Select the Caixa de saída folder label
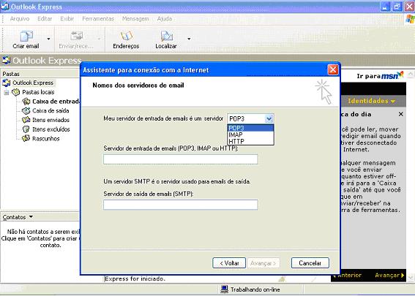The width and height of the screenshot is (415, 296). (x=51, y=111)
